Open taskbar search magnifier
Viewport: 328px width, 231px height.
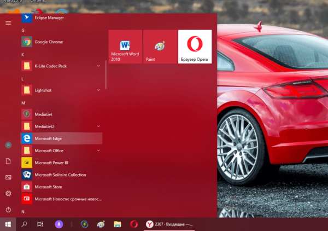[x=24, y=224]
